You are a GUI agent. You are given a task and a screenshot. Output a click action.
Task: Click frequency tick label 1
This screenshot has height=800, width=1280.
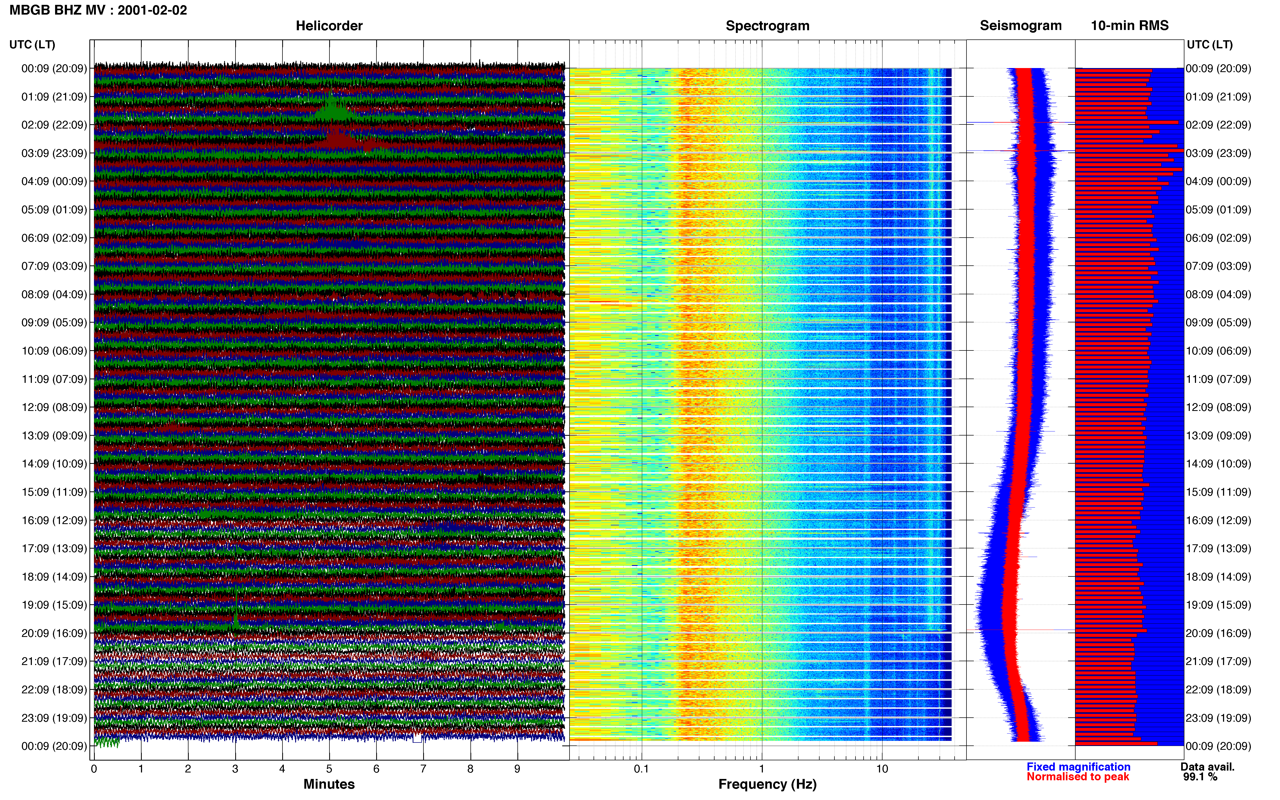click(x=762, y=769)
